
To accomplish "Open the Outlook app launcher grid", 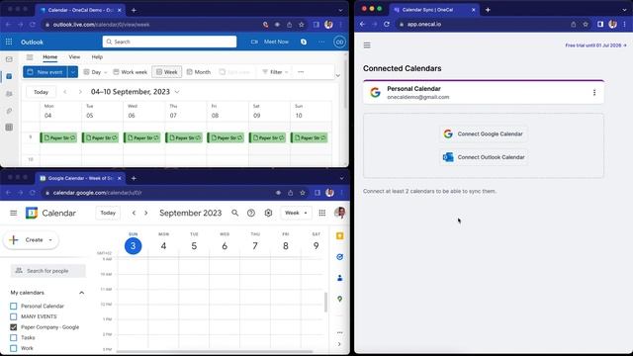I will coord(9,42).
